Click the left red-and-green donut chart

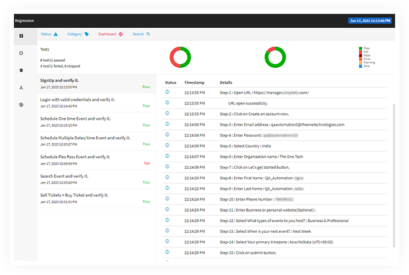(x=180, y=57)
